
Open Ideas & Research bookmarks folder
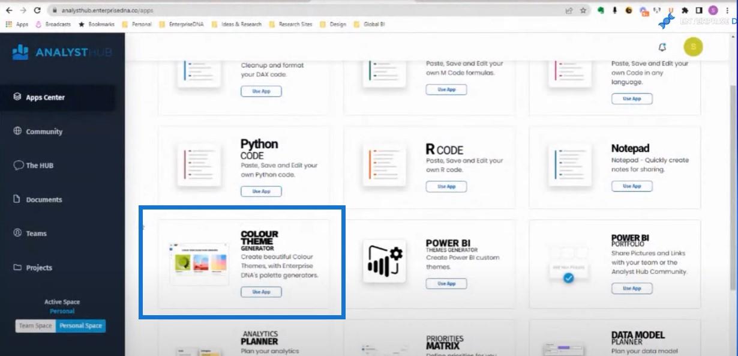(236, 25)
